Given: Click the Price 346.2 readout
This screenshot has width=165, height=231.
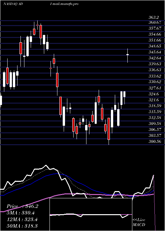Looking at the screenshot, I should point(22,206).
